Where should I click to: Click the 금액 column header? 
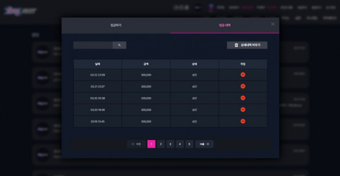point(146,64)
